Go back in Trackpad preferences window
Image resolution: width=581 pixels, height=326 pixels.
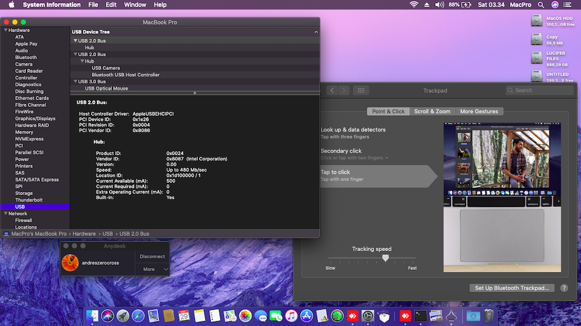click(332, 91)
